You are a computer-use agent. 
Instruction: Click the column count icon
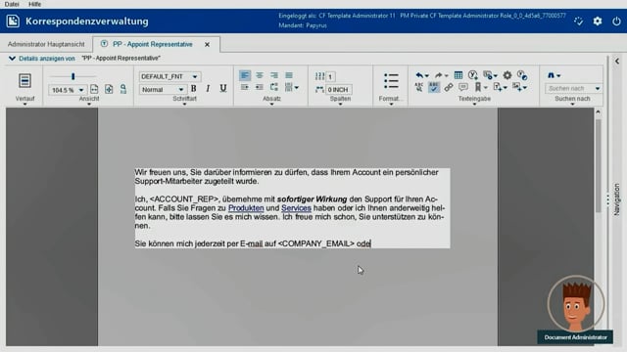(x=319, y=76)
